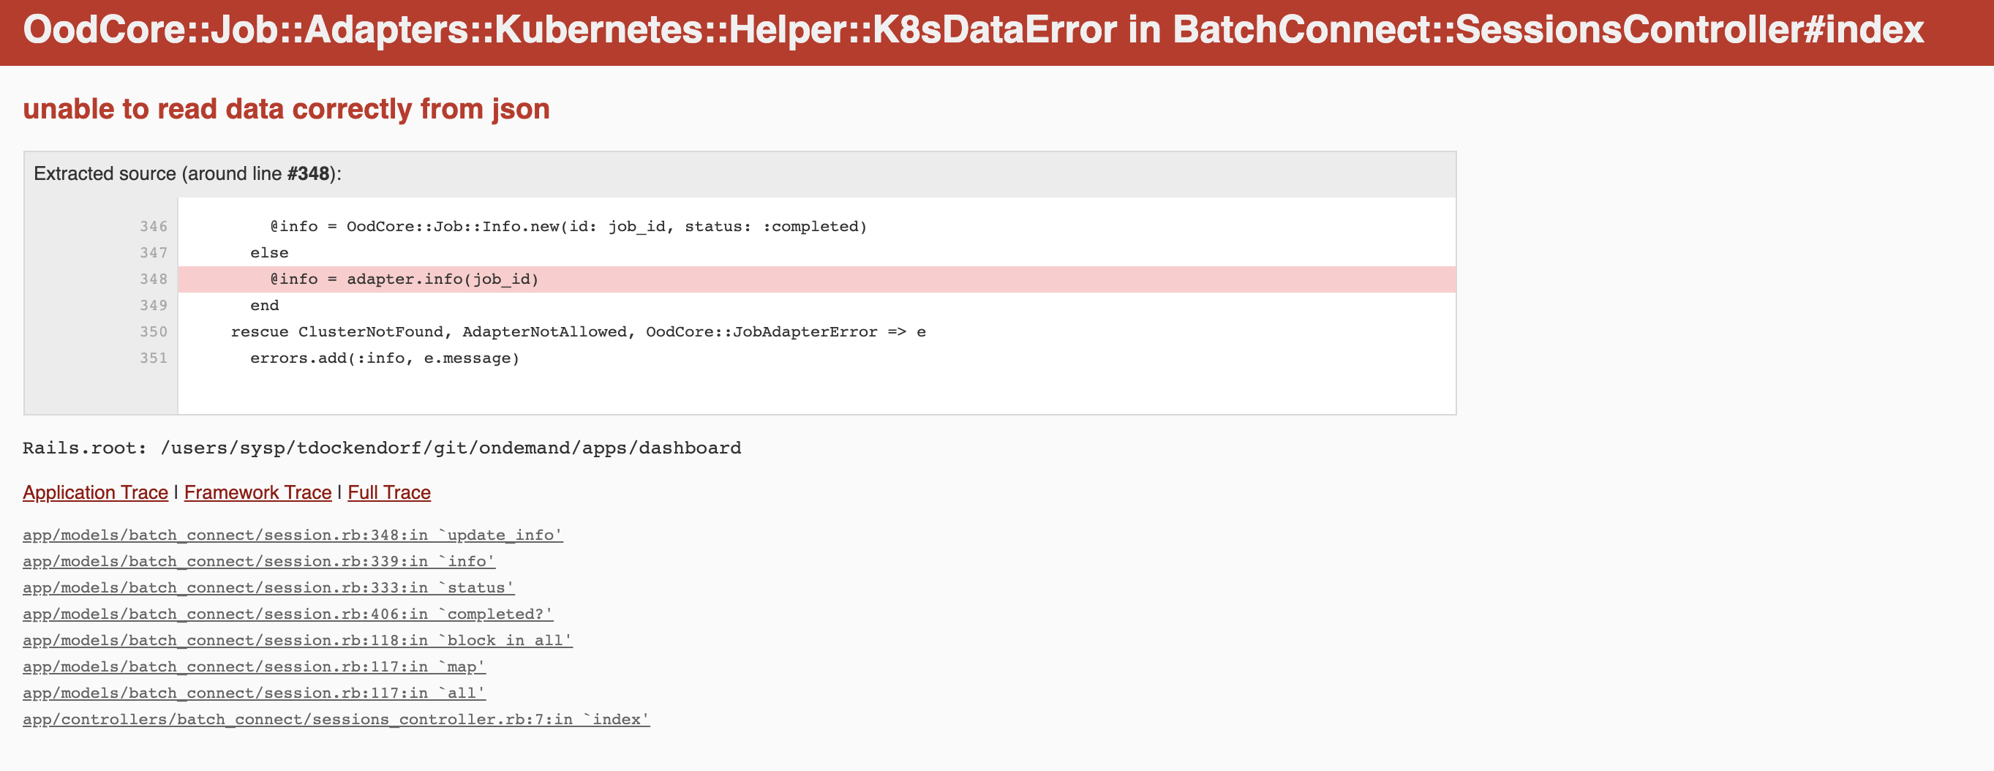The image size is (1994, 771).
Task: Click line number 351 in the gutter
Action: pos(154,358)
